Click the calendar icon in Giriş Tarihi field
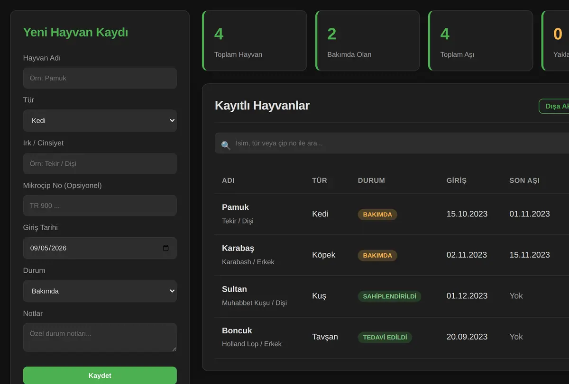 point(165,248)
